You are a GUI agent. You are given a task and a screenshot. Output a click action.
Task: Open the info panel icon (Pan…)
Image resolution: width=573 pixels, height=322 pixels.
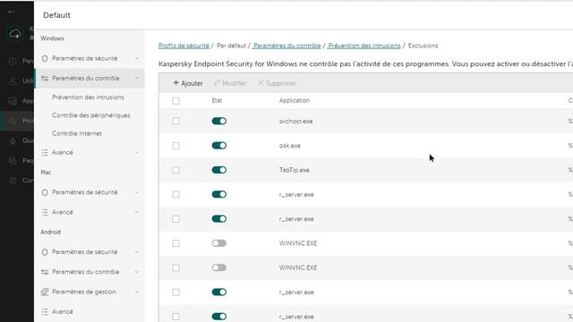pos(13,61)
